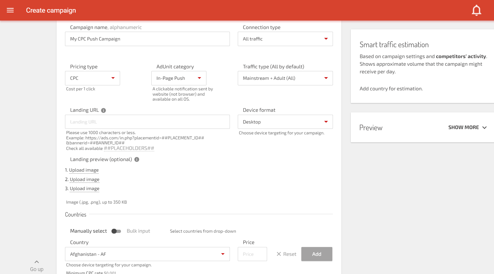Viewport: 494px width, 274px height.
Task: Click the Landing preview info icon
Action: tap(137, 160)
